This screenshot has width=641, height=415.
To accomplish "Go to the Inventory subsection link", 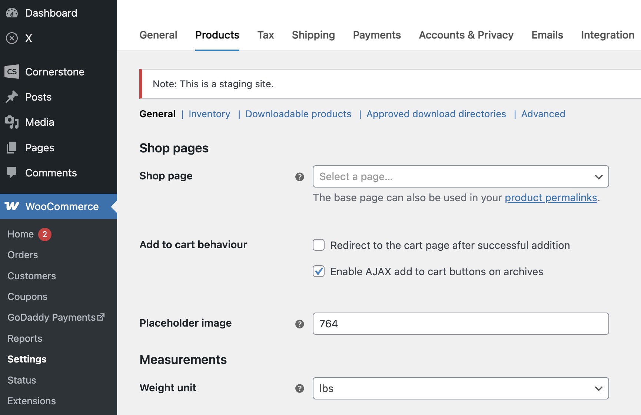I will tap(209, 114).
